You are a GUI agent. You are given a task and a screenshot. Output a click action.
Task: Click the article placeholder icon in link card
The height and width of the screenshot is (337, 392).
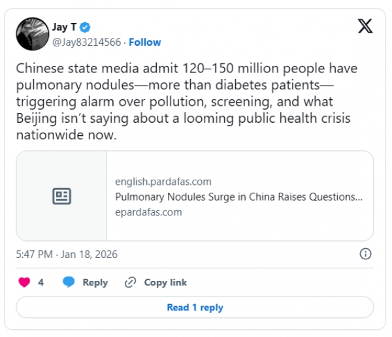pos(61,197)
